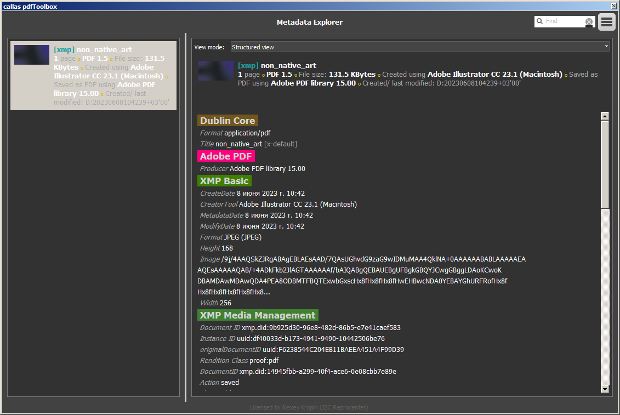
Task: Click the Format JPEG (JPEG) row
Action: tap(231, 237)
